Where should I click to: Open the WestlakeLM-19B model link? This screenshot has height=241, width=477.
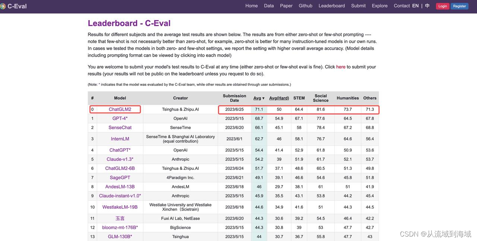120,207
